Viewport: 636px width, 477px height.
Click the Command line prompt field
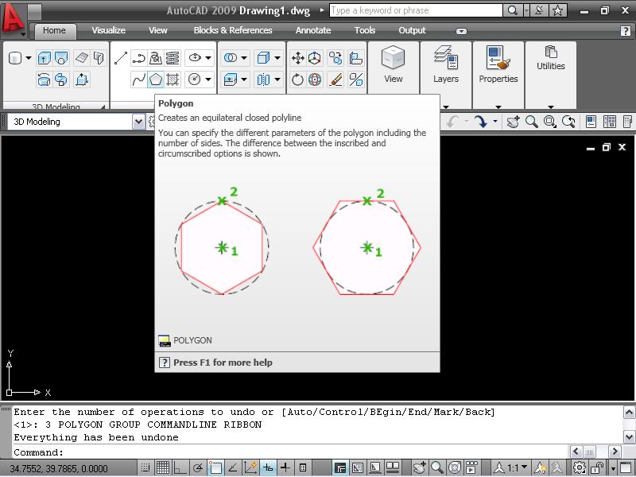tap(290, 452)
